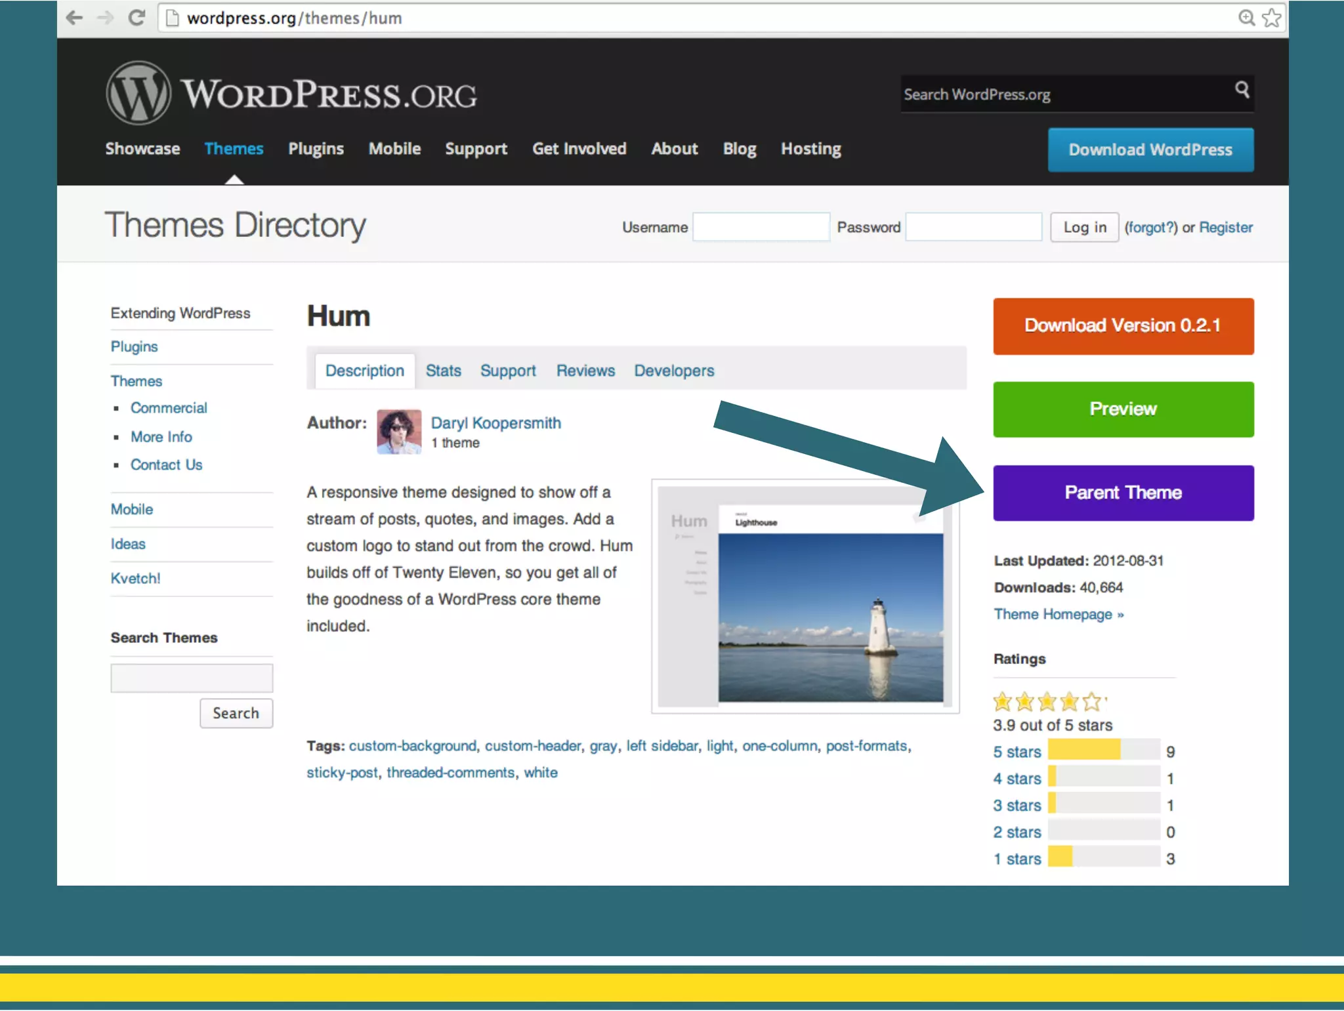Open the Stats tab
The width and height of the screenshot is (1344, 1011).
pos(443,371)
